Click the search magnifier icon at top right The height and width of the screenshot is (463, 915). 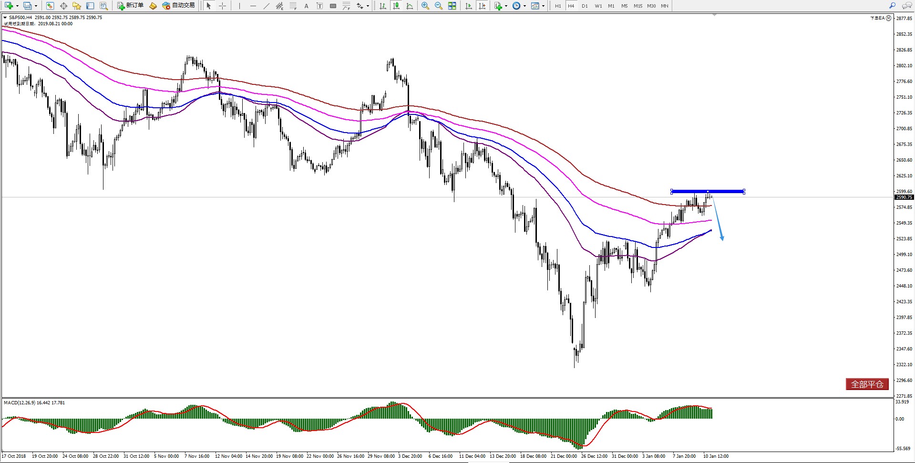click(892, 6)
